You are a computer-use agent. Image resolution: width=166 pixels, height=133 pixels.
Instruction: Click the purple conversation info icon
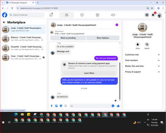[117, 25]
